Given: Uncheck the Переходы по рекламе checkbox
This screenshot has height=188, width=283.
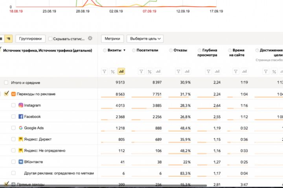Looking at the screenshot, I should [6, 94].
